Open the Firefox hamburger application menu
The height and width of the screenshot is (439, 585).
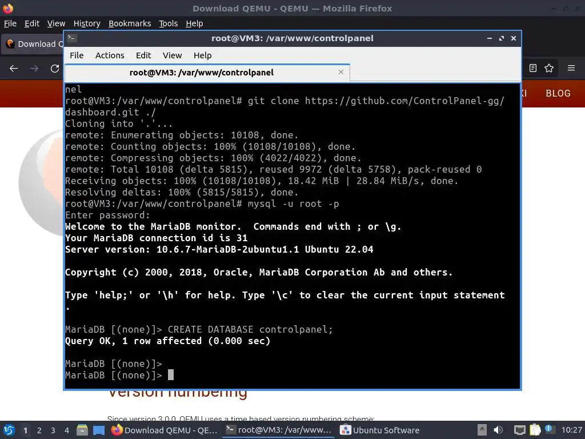[571, 68]
